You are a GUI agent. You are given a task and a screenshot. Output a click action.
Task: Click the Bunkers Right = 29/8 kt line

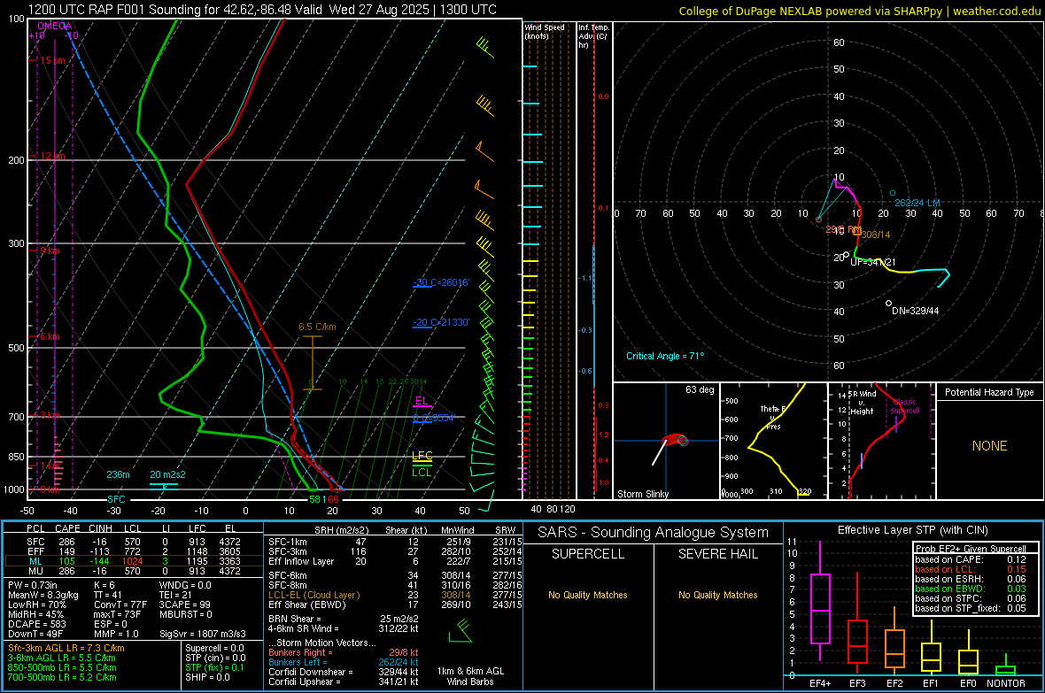(x=344, y=652)
